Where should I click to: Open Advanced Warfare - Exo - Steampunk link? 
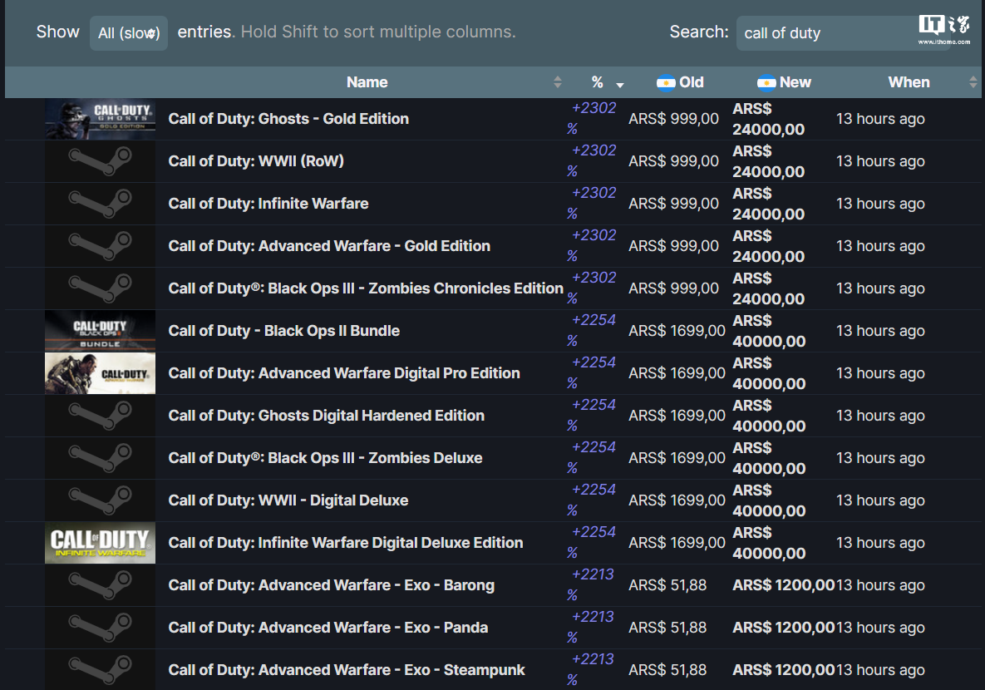(346, 670)
